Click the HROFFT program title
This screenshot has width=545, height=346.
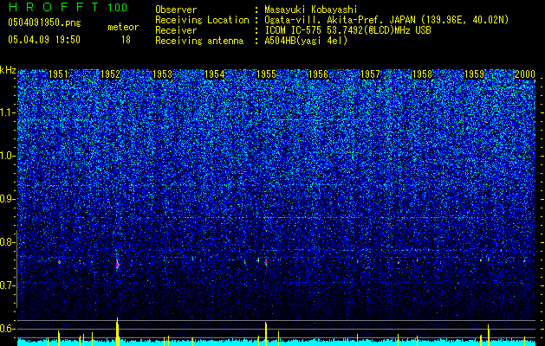click(54, 7)
